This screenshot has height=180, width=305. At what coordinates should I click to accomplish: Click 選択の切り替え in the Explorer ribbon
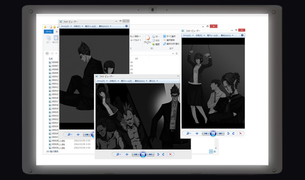tap(171, 44)
